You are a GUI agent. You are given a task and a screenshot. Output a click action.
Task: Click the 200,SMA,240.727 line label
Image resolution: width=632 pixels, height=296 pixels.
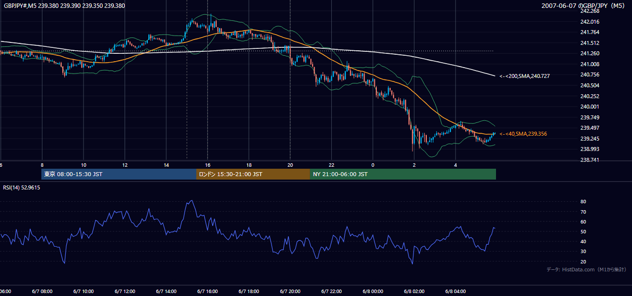tap(525, 76)
